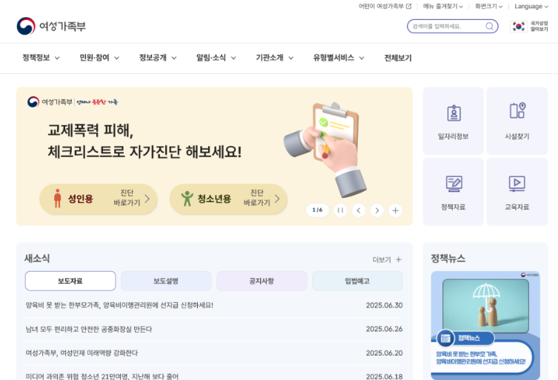Click the 새소식 section heading
Image resolution: width=558 pixels, height=380 pixels.
(37, 259)
